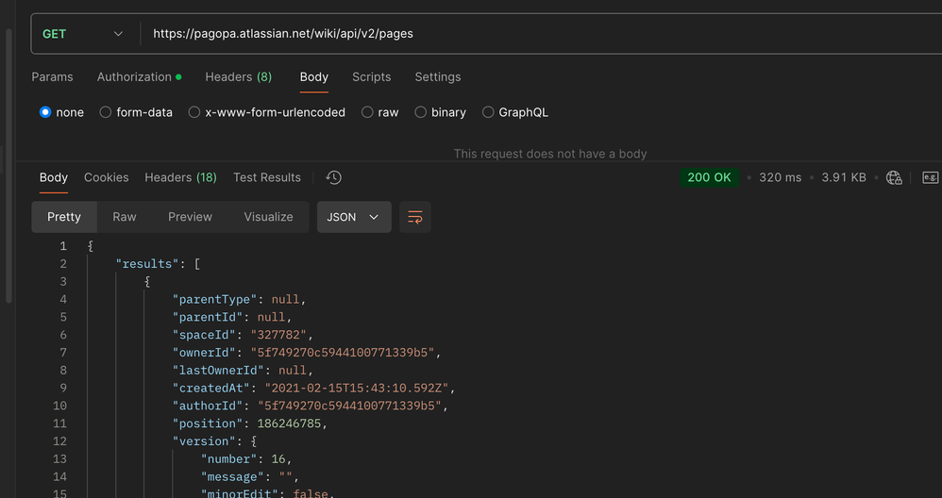Open the JSON format dropdown

tap(354, 217)
